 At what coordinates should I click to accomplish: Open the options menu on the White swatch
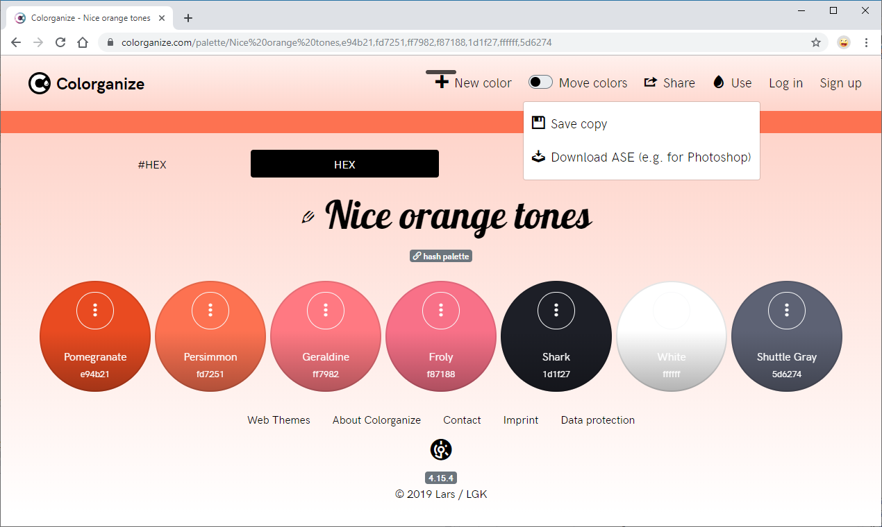(672, 310)
